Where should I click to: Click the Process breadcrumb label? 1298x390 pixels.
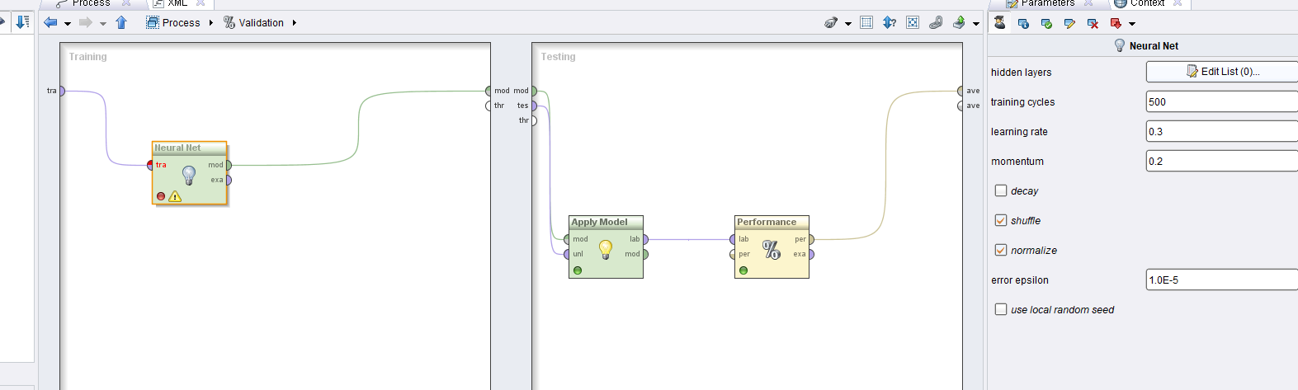click(181, 23)
